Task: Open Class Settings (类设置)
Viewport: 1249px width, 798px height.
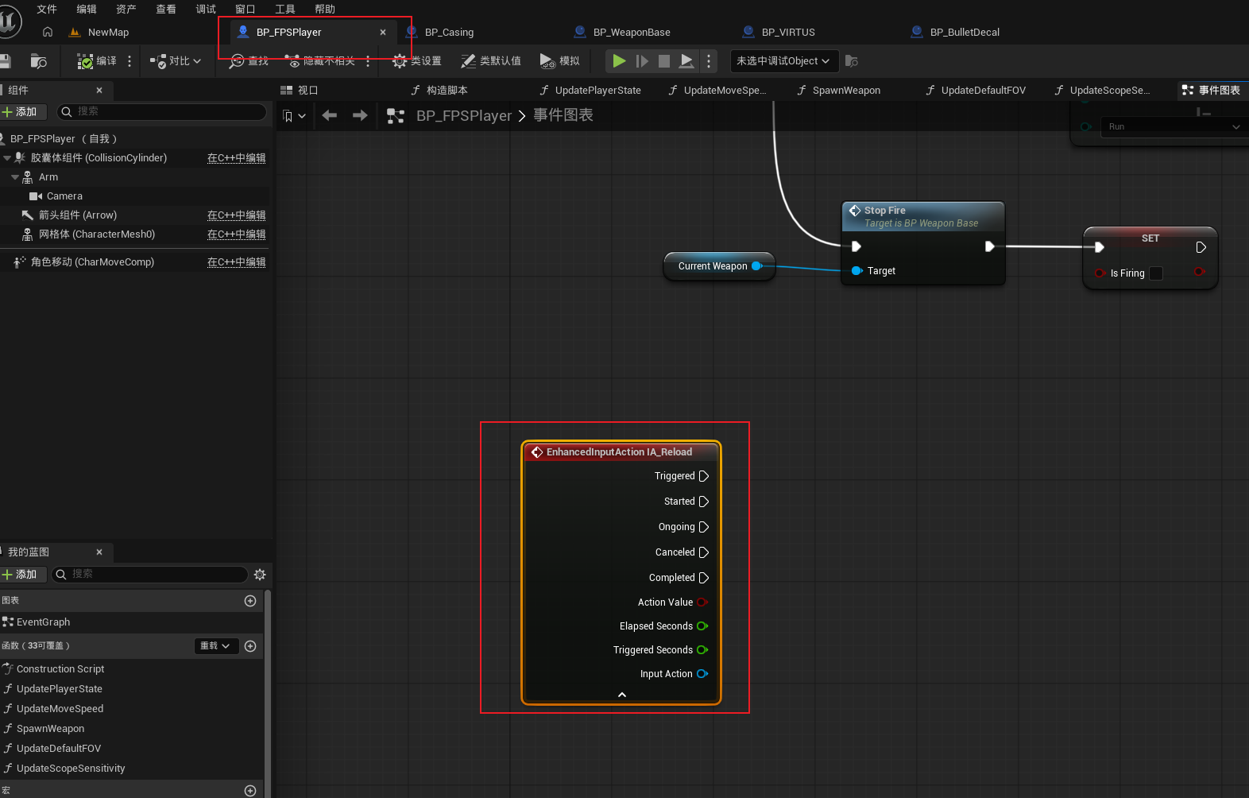Action: click(x=417, y=61)
